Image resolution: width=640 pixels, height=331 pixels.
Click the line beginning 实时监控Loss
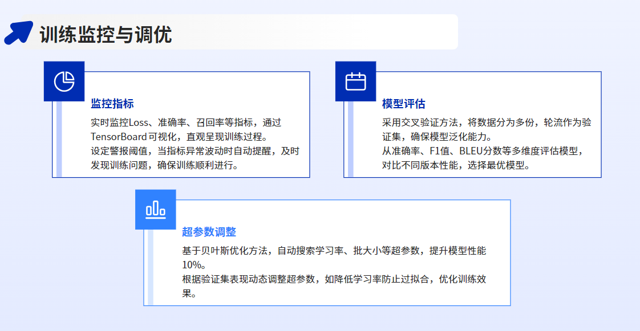tap(186, 122)
